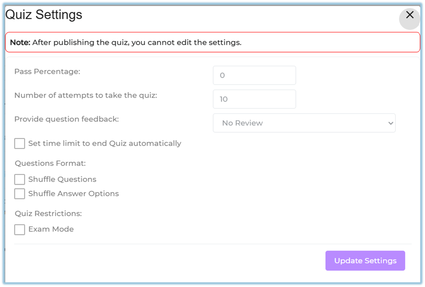Check the Shuffle Answer Options box
This screenshot has height=287, width=425.
(x=20, y=194)
